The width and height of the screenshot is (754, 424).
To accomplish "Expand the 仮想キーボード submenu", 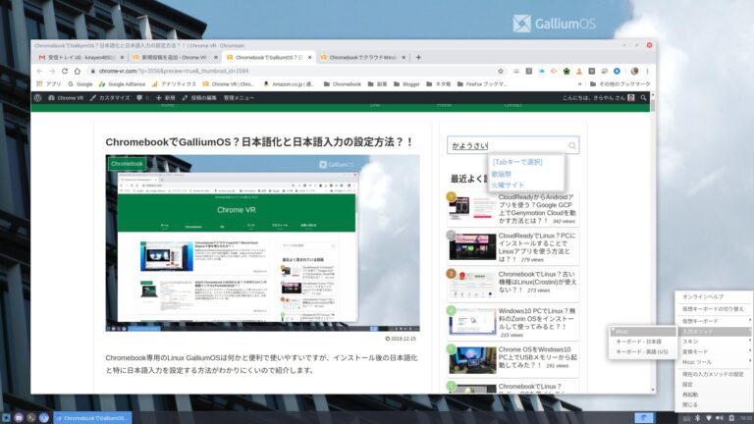I will click(714, 321).
